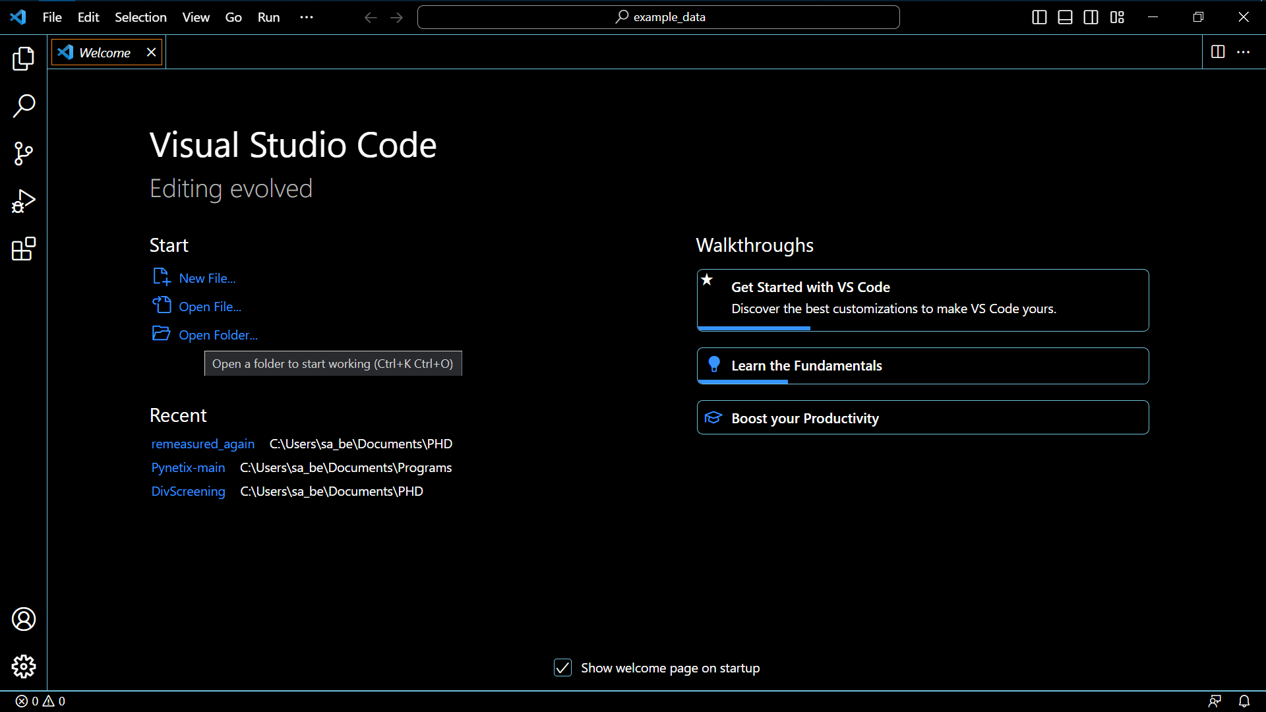Uncheck Show welcome page on startup
The height and width of the screenshot is (712, 1266).
[562, 668]
